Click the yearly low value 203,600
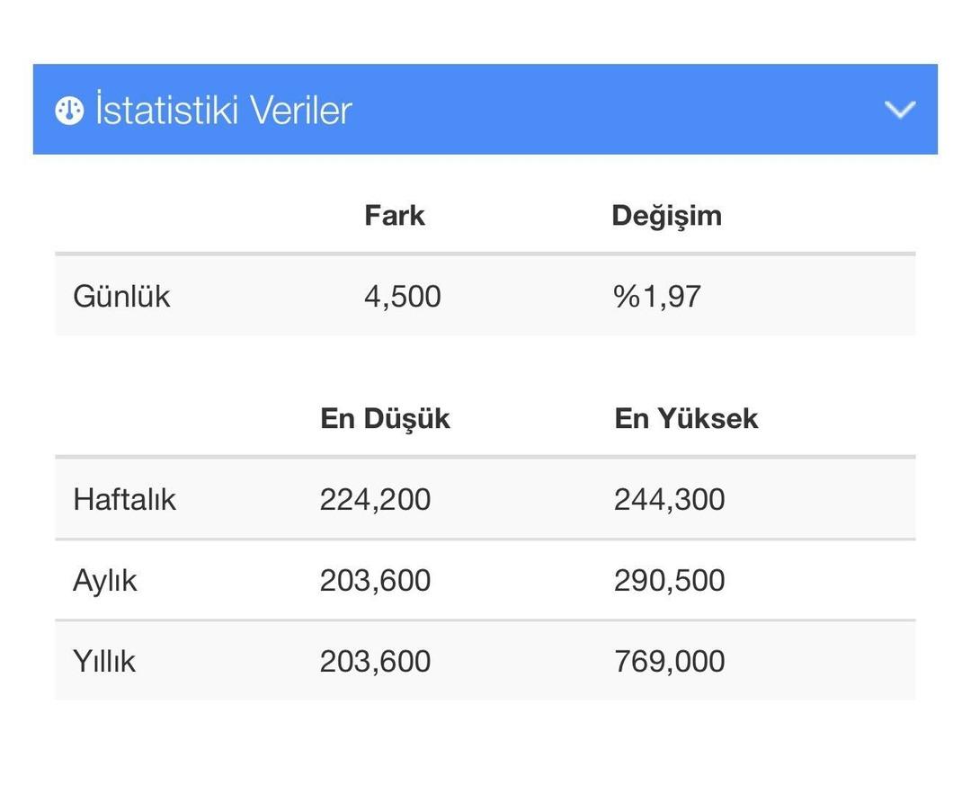971x785 pixels. coord(376,661)
